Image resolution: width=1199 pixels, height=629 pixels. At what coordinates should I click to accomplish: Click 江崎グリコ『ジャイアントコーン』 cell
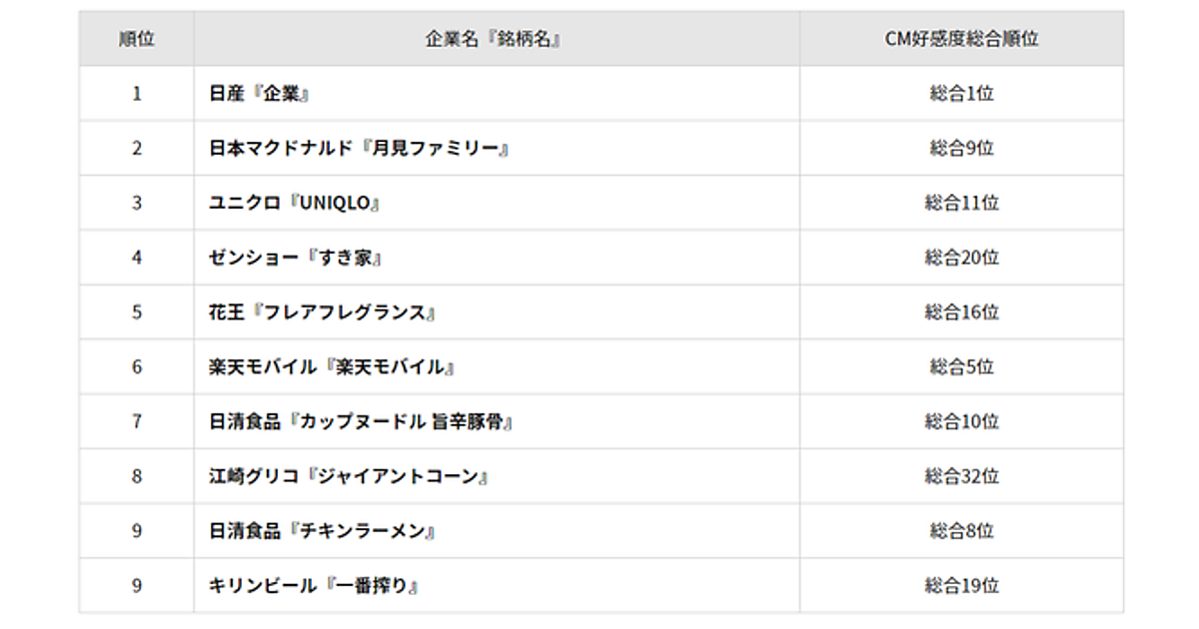point(349,476)
